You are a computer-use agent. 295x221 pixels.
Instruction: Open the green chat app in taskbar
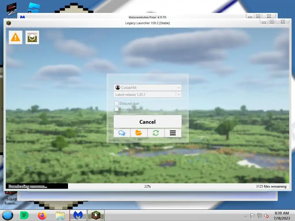pos(24,215)
